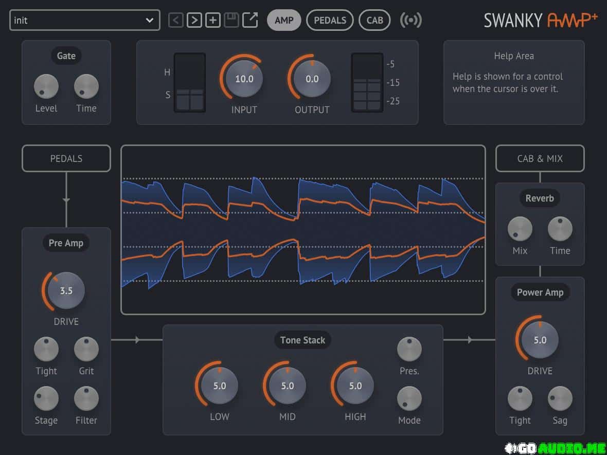
Task: Click the Power Amp section label
Action: 540,293
